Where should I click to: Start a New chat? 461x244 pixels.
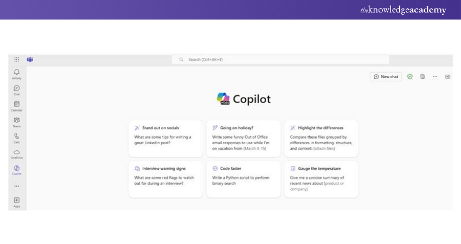click(x=386, y=76)
